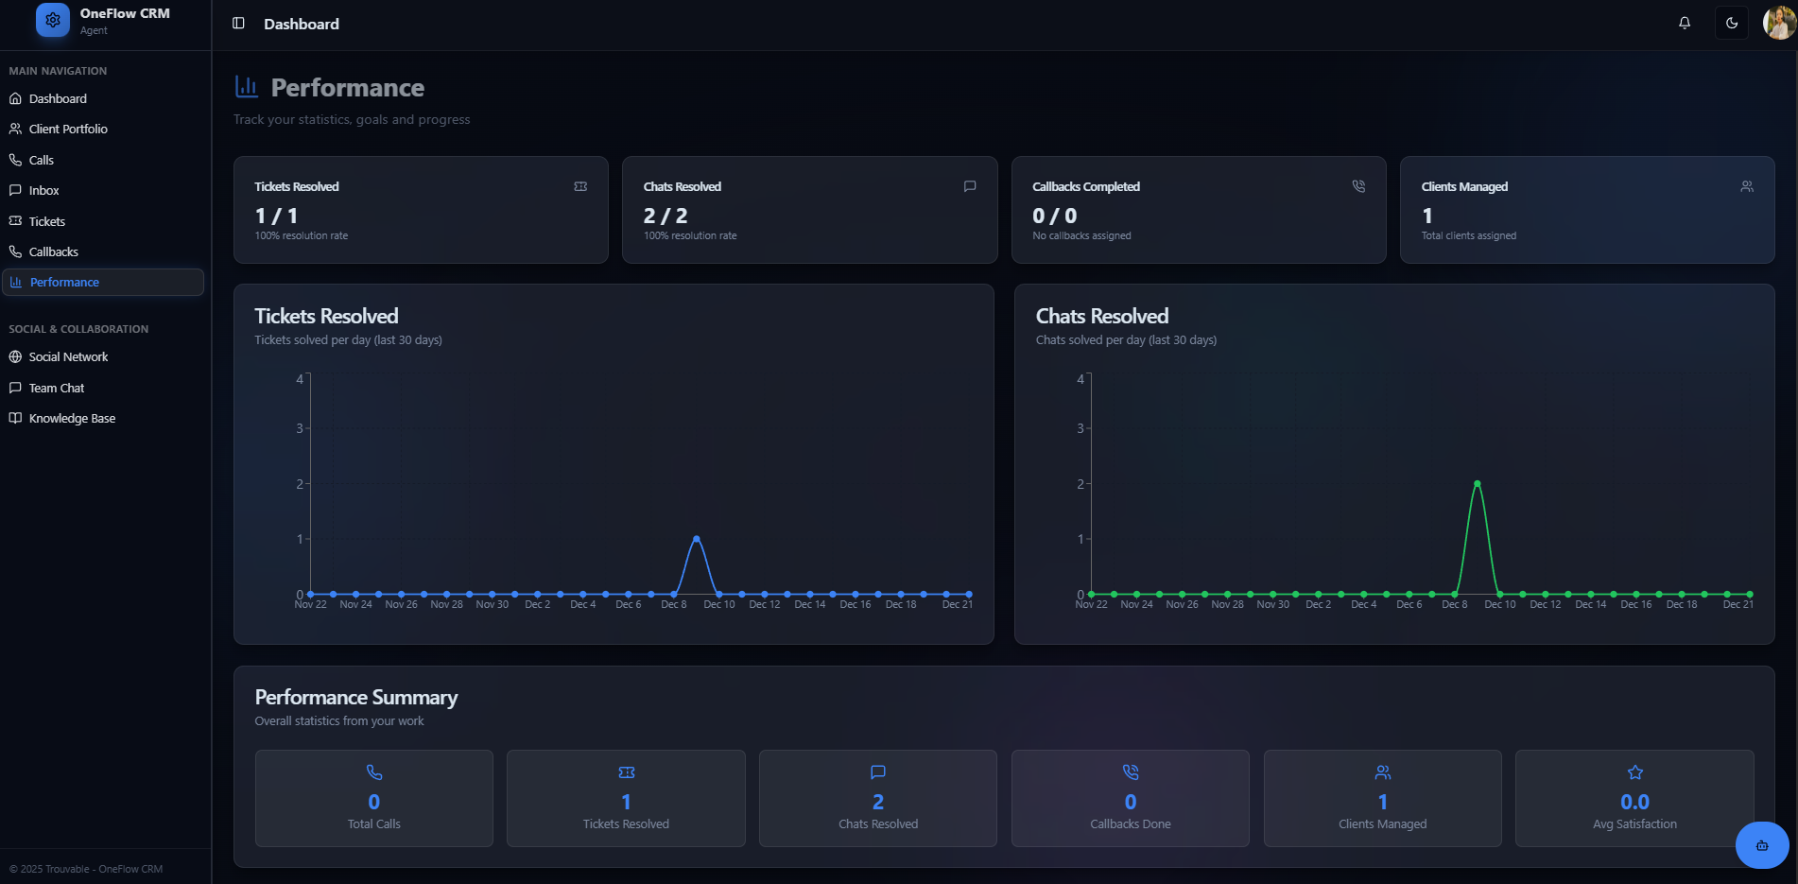Switch to Dashboard in main navigation

point(59,98)
